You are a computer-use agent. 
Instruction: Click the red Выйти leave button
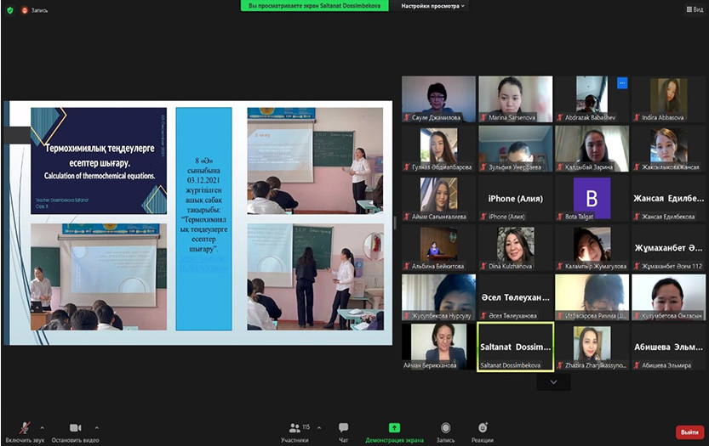[689, 432]
